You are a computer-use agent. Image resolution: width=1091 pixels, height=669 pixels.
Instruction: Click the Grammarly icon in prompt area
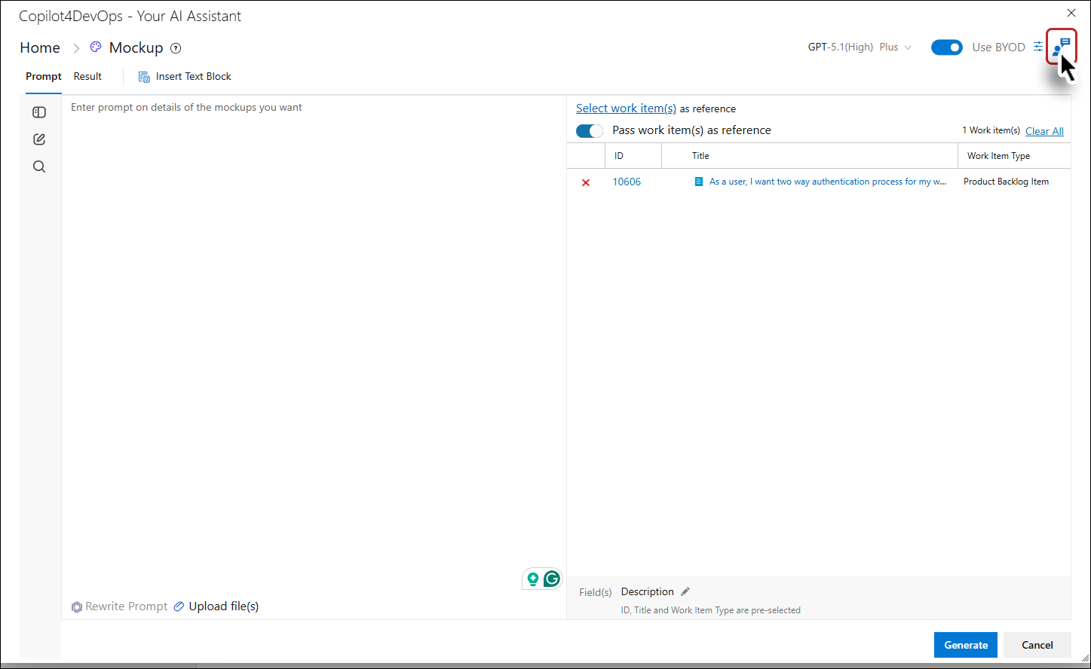click(x=552, y=579)
